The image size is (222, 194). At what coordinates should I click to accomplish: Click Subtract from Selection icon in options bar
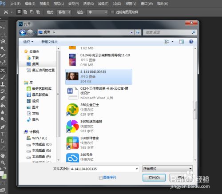[x=32, y=12]
